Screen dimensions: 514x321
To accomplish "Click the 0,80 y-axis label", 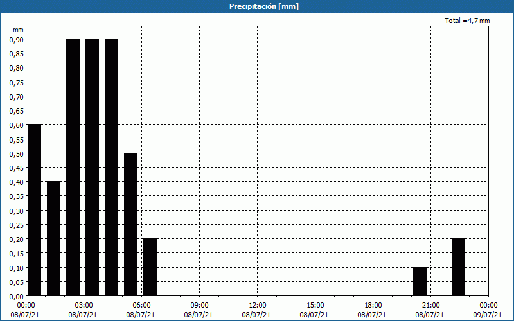I will [17, 68].
